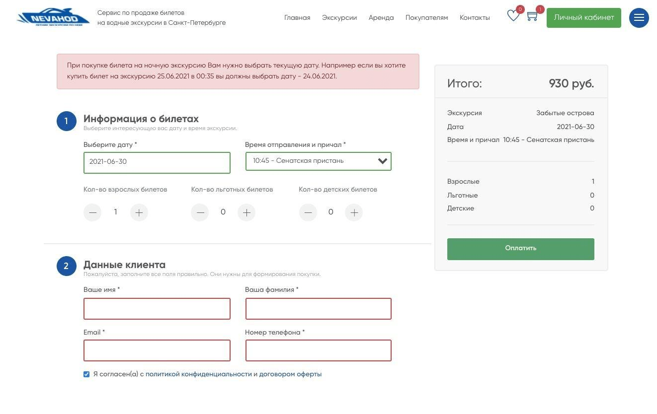
Task: Focus the Email input field
Action: 157,350
